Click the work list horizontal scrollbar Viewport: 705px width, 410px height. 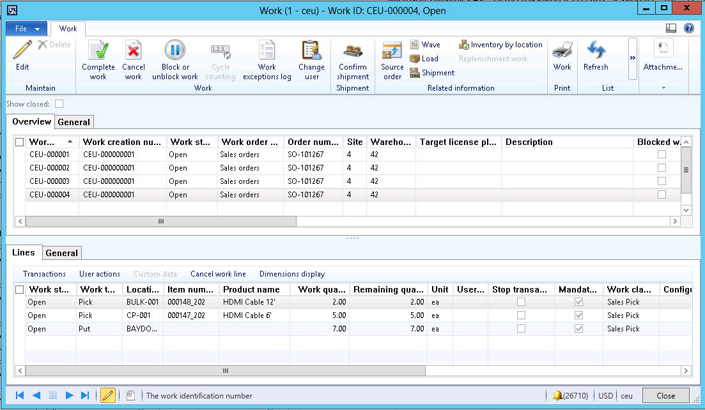coord(160,221)
